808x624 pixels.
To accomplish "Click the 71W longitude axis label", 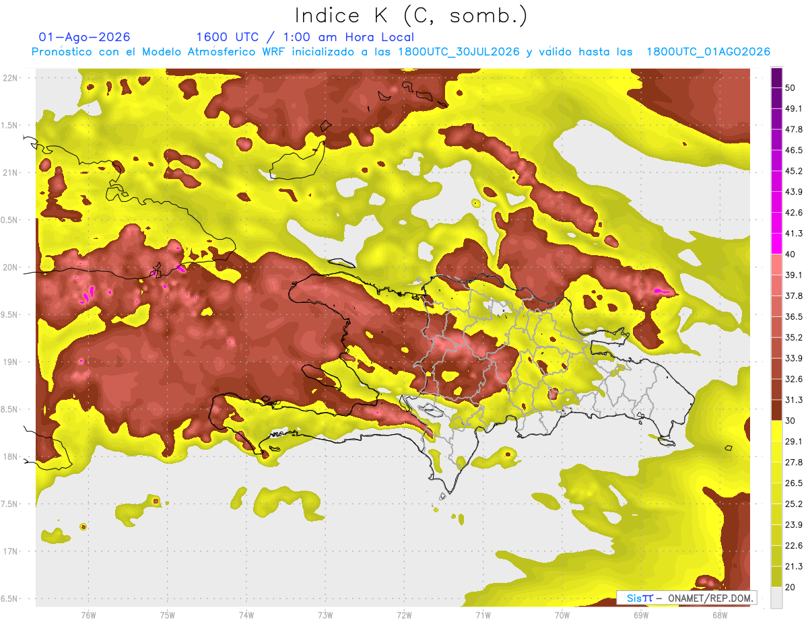I will 483,615.
